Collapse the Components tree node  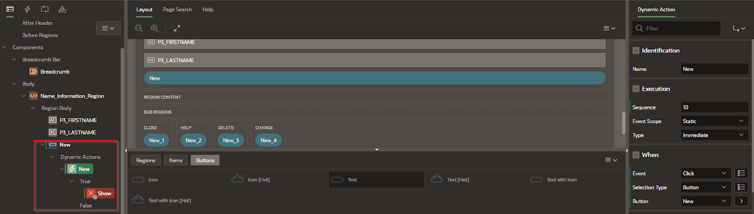(4, 48)
